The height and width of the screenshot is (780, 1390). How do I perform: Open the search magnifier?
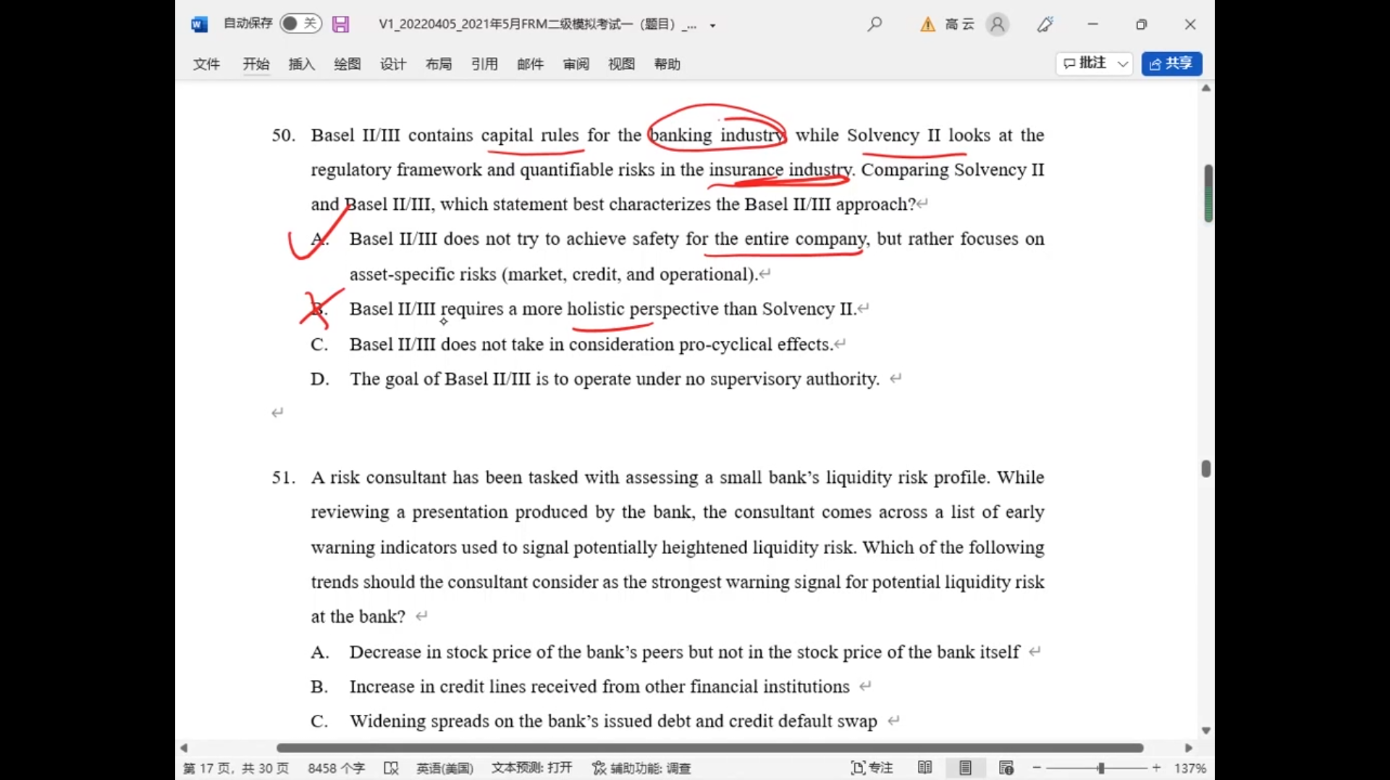[x=875, y=24]
